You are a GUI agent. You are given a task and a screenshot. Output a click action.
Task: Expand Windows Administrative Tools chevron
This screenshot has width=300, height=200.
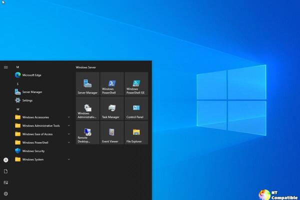69,125
